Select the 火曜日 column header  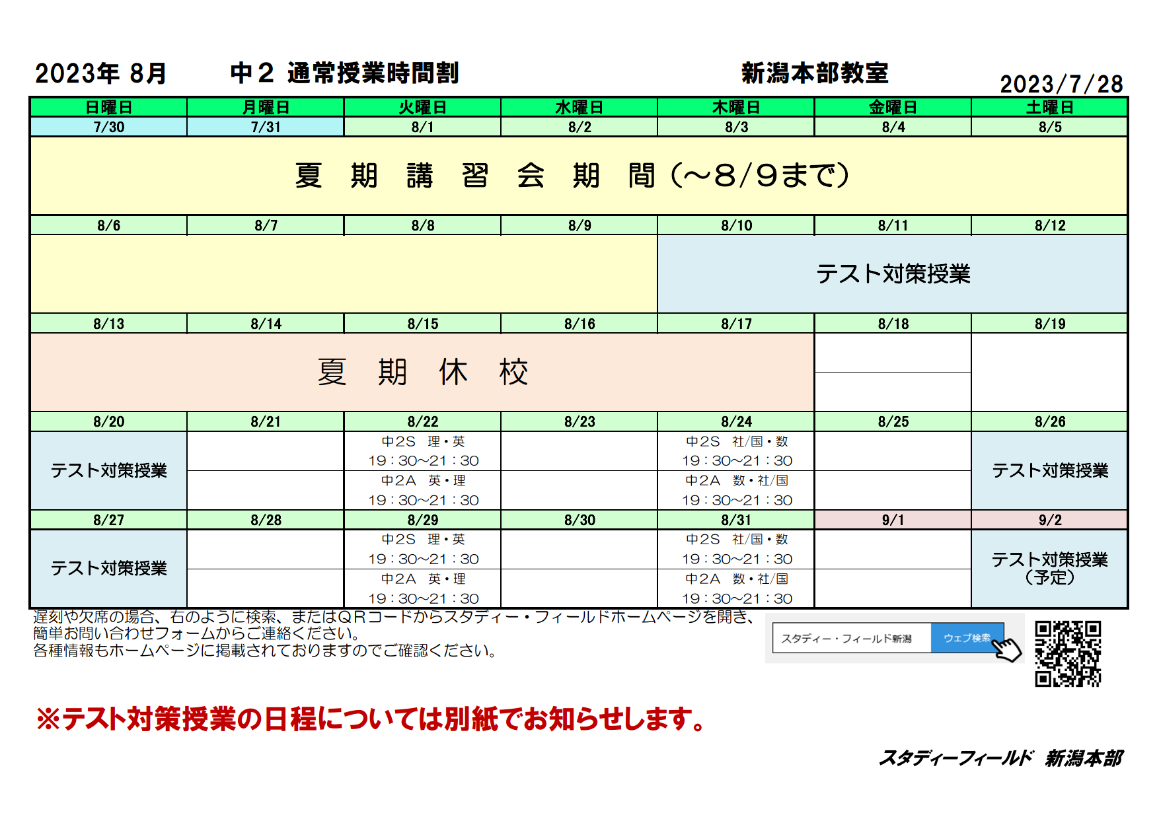(423, 108)
